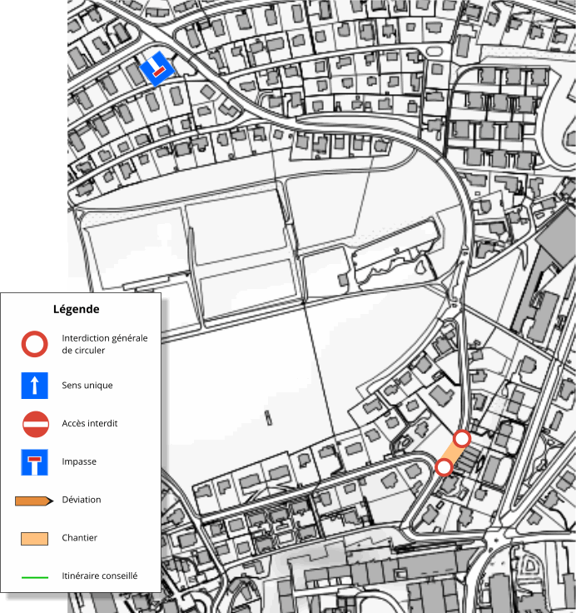
Task: Click the Accès interdit no-entry icon
Action: tap(35, 424)
